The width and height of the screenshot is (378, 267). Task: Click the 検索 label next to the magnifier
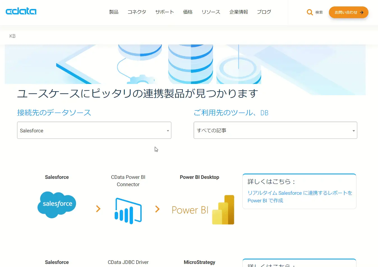[319, 12]
